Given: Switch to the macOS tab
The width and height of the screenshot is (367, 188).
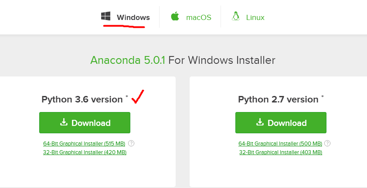Looking at the screenshot, I should tap(198, 17).
